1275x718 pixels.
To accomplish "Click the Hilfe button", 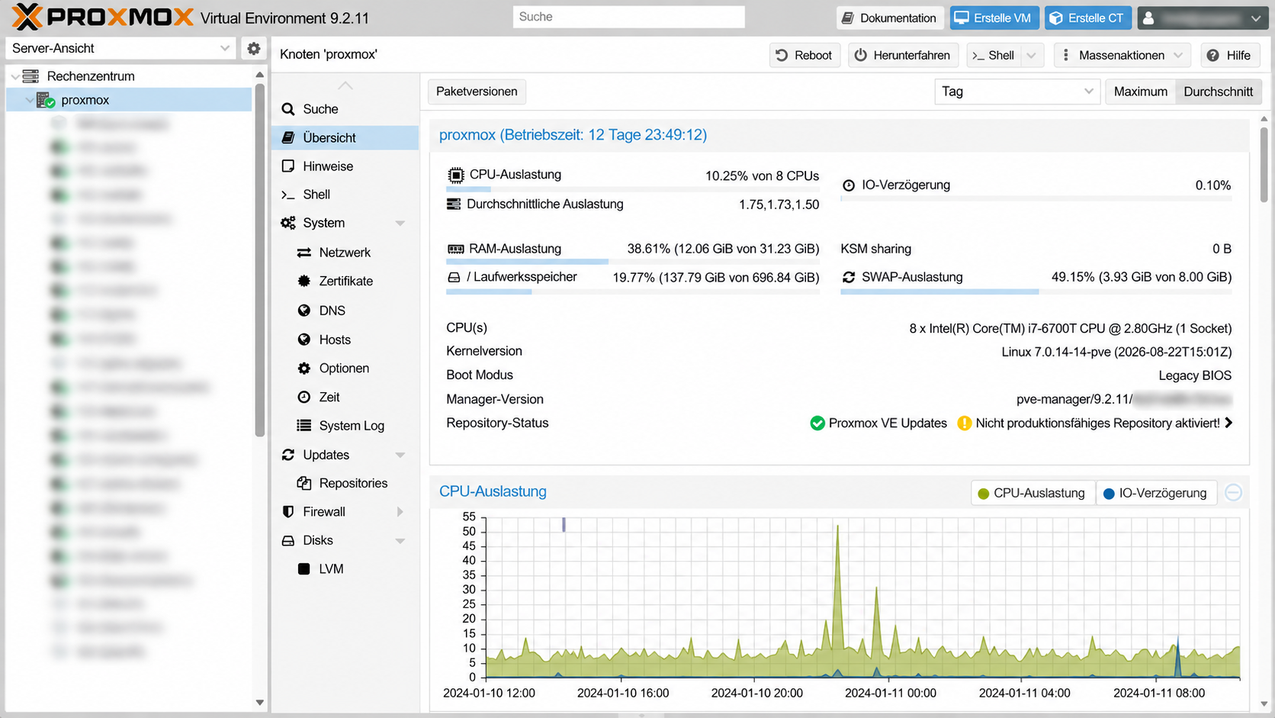I will coord(1230,55).
